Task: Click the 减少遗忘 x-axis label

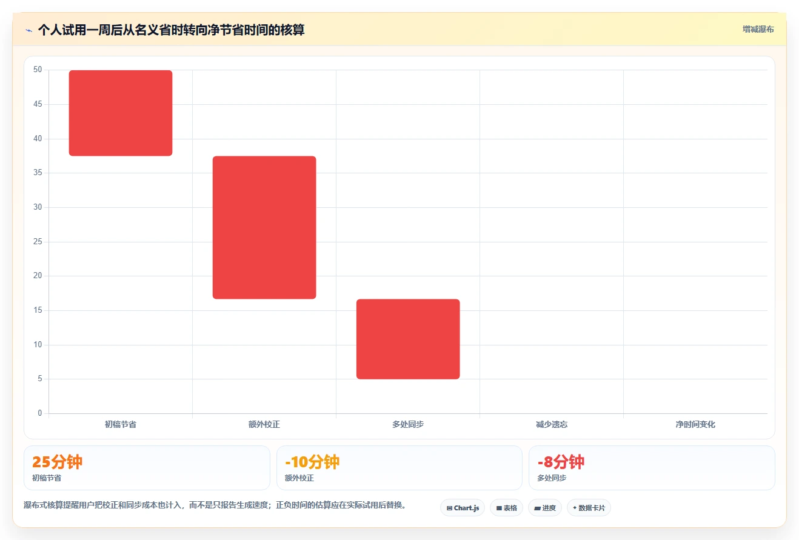Action: click(552, 424)
